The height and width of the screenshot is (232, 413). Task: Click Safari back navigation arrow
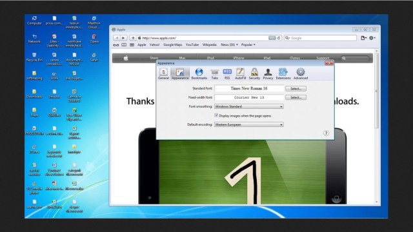click(x=117, y=38)
